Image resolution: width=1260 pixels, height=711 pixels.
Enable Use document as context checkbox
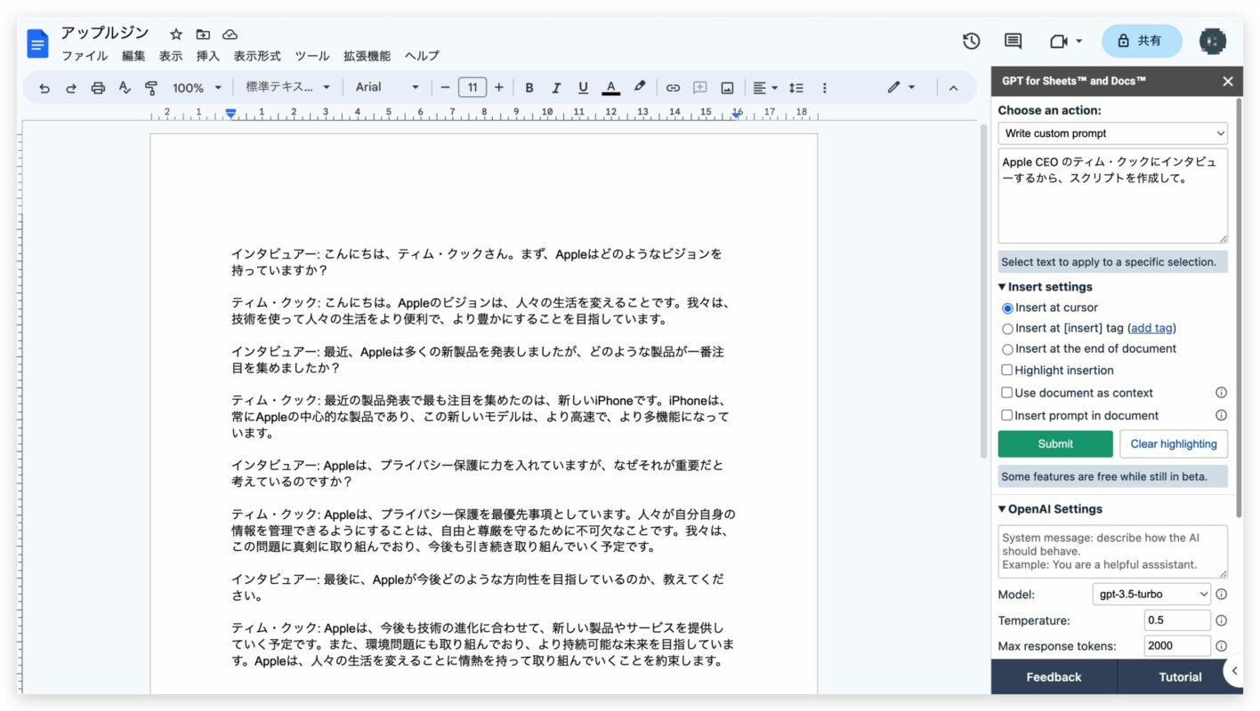point(1007,393)
